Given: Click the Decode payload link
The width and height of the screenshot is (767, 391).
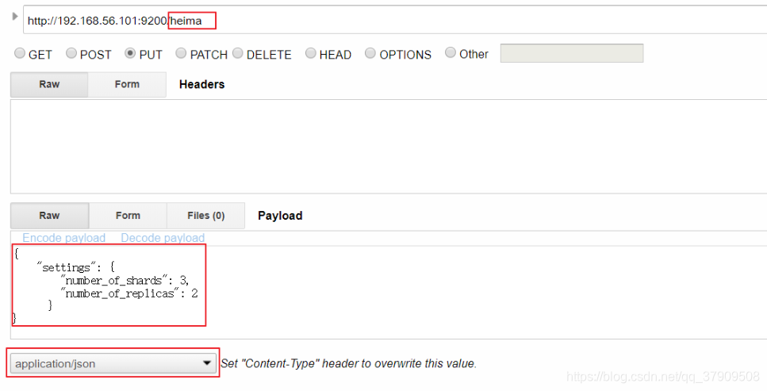Looking at the screenshot, I should tap(163, 238).
